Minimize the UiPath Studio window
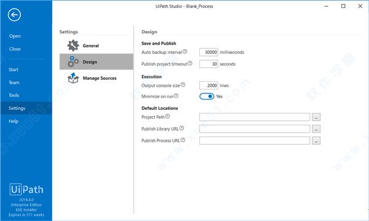This screenshot has height=221, width=369. 327,6
